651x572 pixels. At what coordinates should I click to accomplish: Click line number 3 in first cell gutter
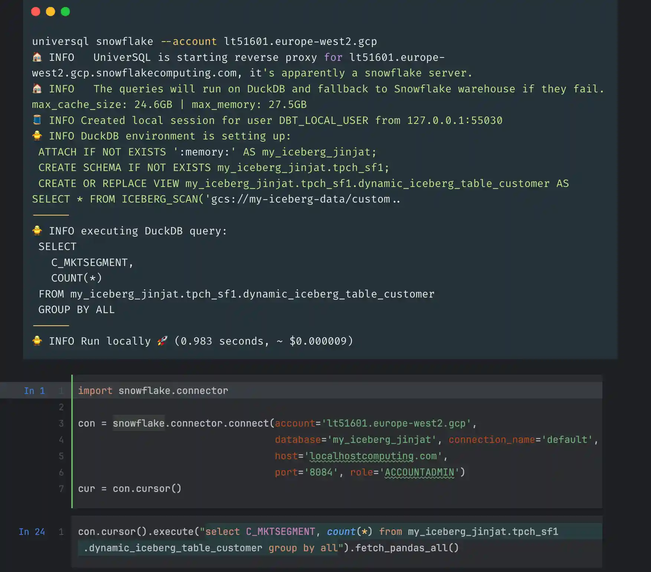point(61,423)
